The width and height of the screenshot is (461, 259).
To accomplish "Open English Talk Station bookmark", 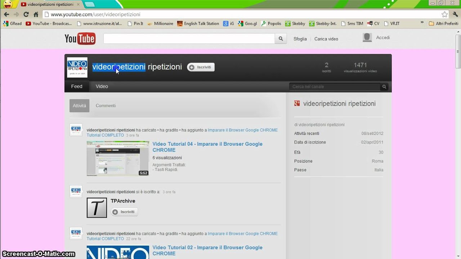I will tap(198, 23).
